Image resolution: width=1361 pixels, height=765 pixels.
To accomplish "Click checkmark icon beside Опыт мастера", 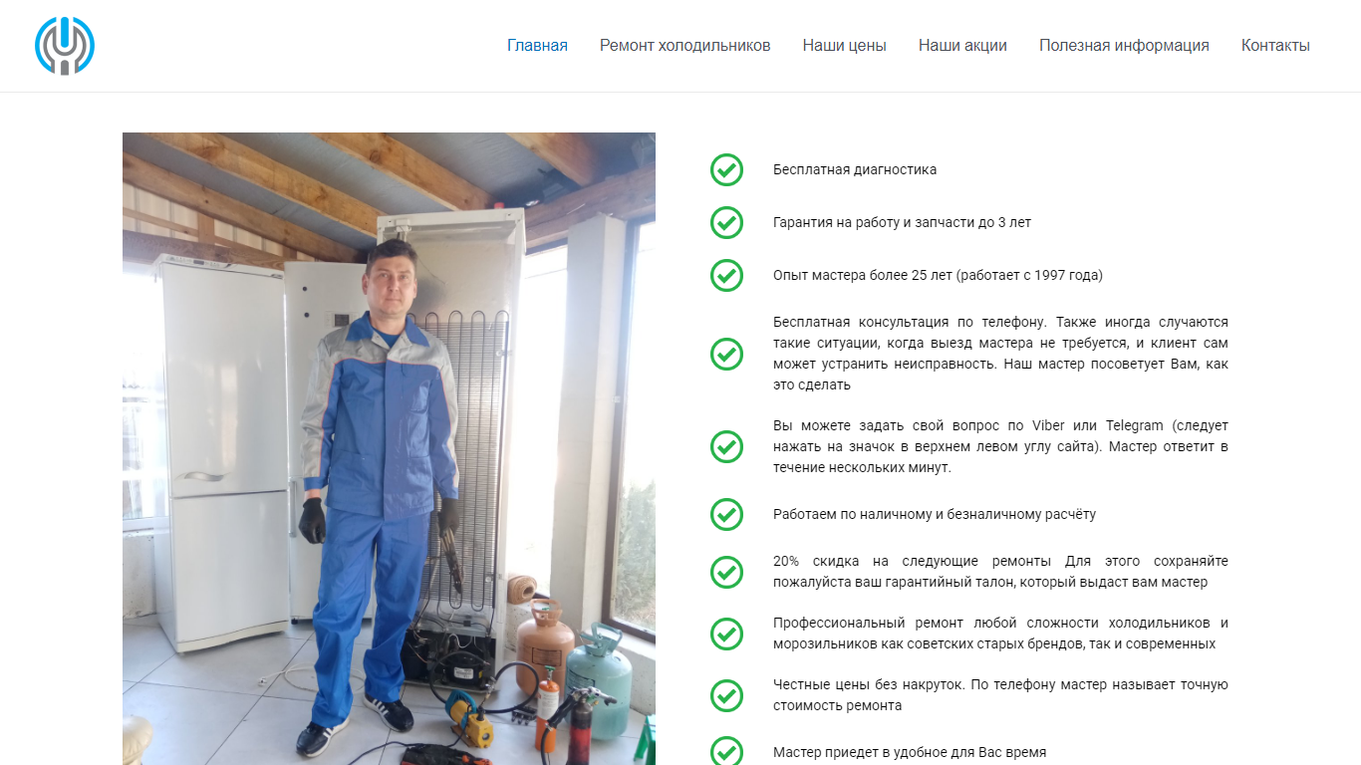I will point(726,275).
